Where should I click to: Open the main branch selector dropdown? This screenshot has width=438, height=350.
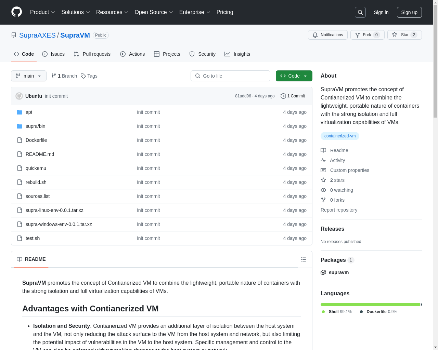point(29,76)
